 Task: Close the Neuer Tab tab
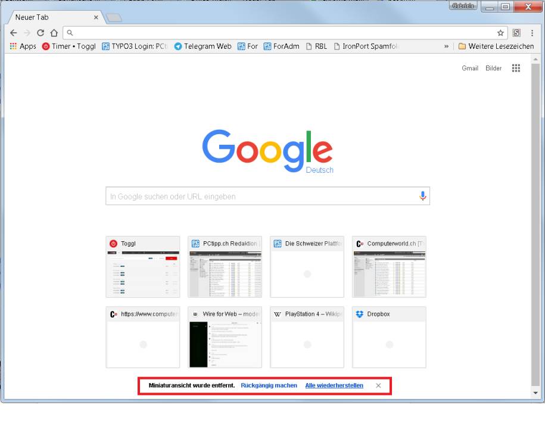pyautogui.click(x=96, y=17)
